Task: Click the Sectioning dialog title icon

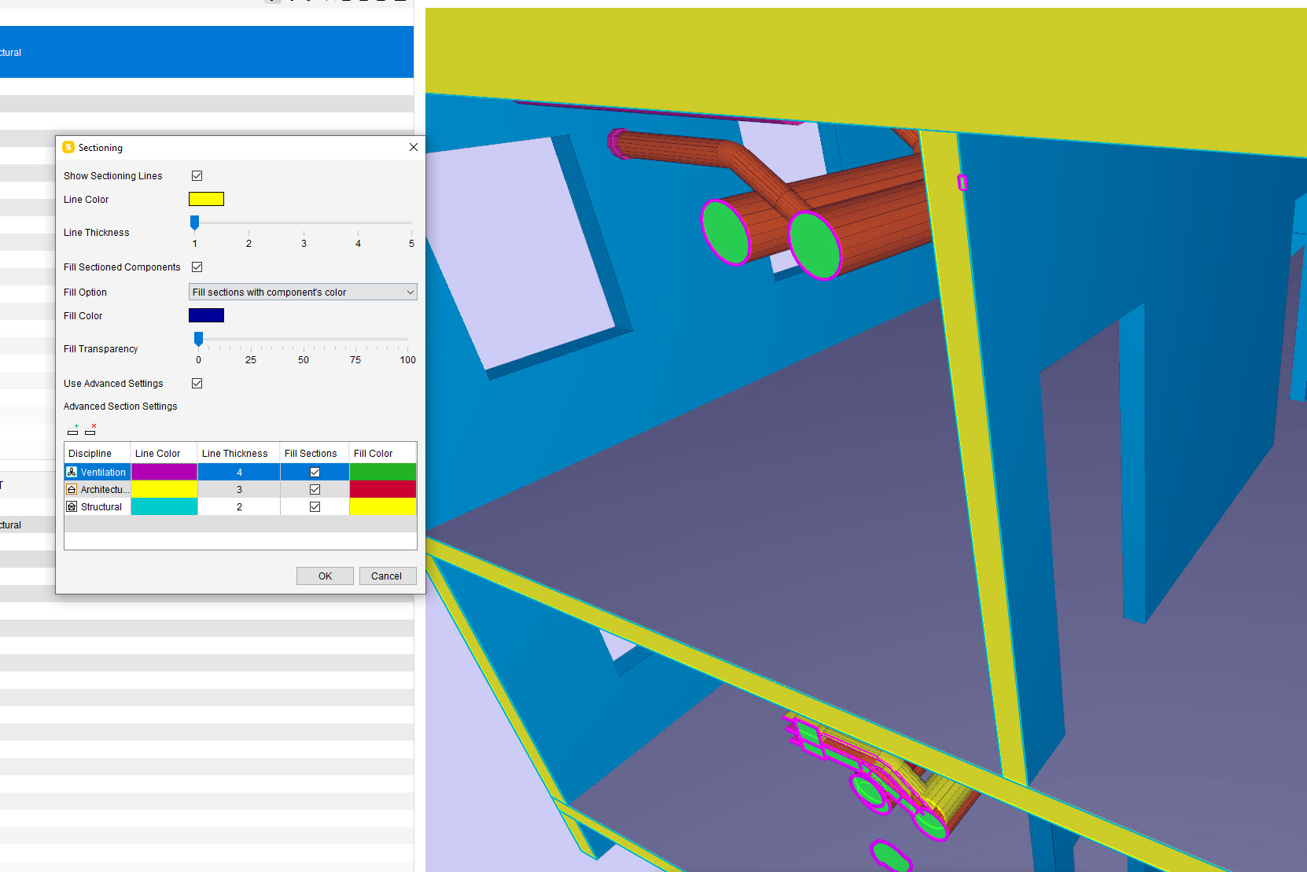Action: pyautogui.click(x=68, y=148)
